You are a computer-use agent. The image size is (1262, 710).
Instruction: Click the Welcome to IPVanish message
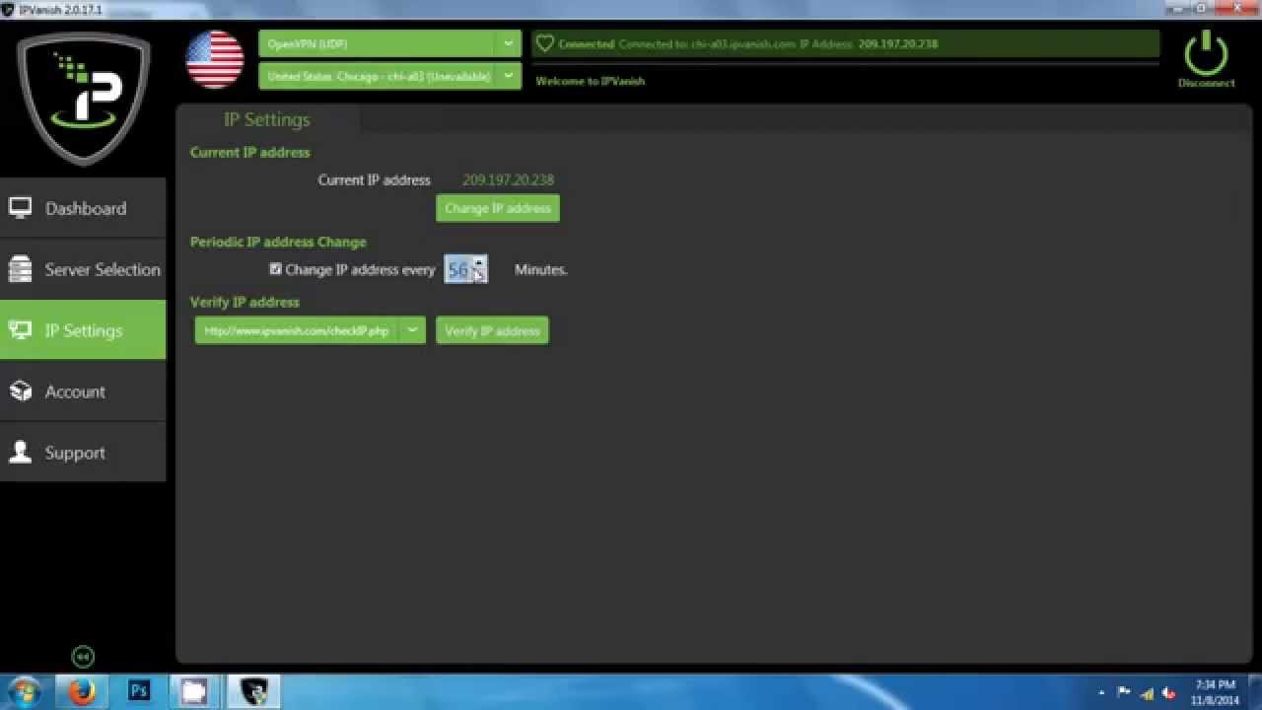[591, 81]
